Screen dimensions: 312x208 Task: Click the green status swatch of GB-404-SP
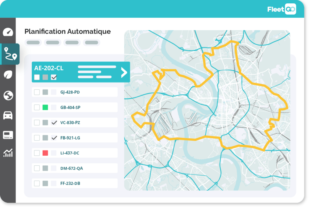tap(45, 108)
